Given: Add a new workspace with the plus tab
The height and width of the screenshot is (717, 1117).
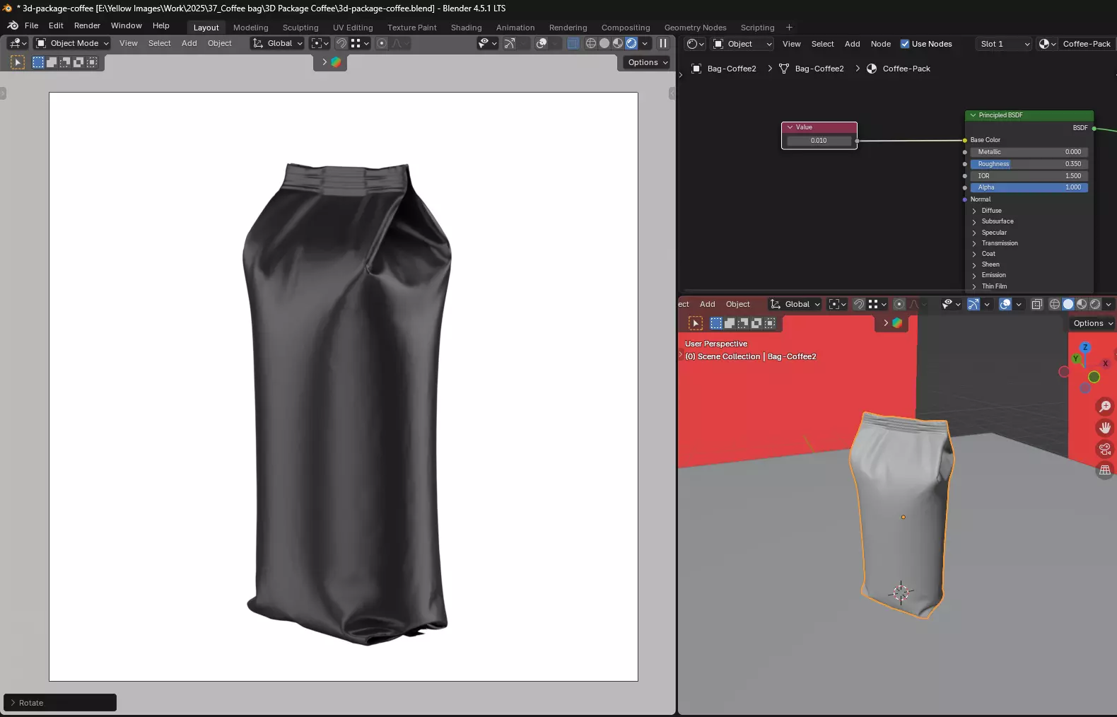Looking at the screenshot, I should [789, 28].
